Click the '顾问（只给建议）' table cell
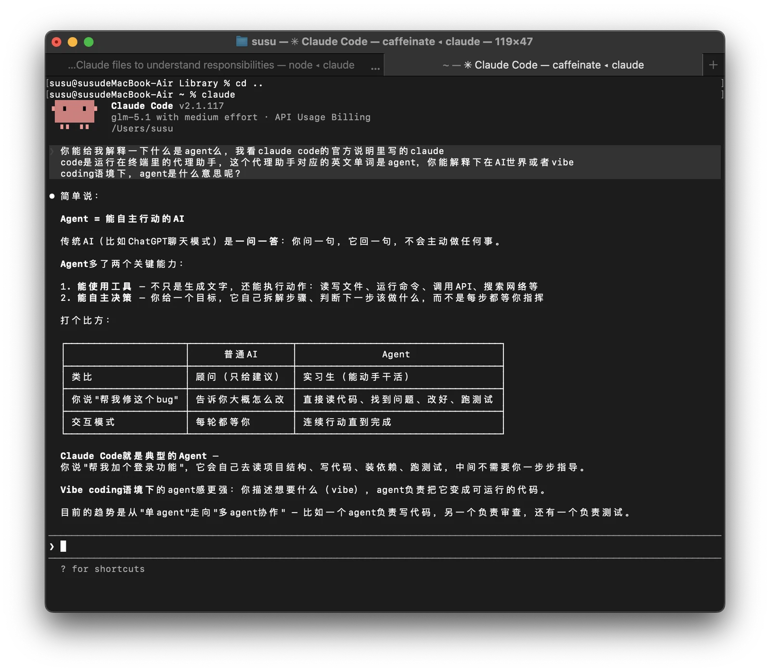 coord(241,377)
